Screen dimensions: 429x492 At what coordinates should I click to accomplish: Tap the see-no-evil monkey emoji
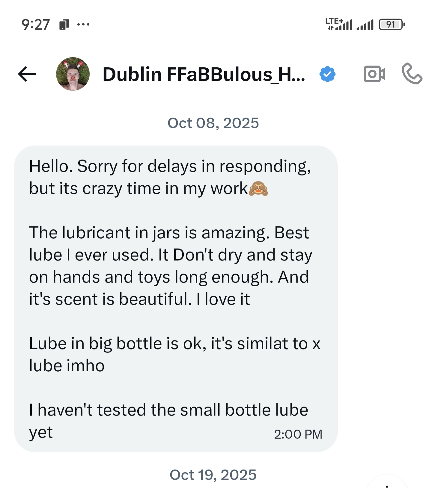258,189
